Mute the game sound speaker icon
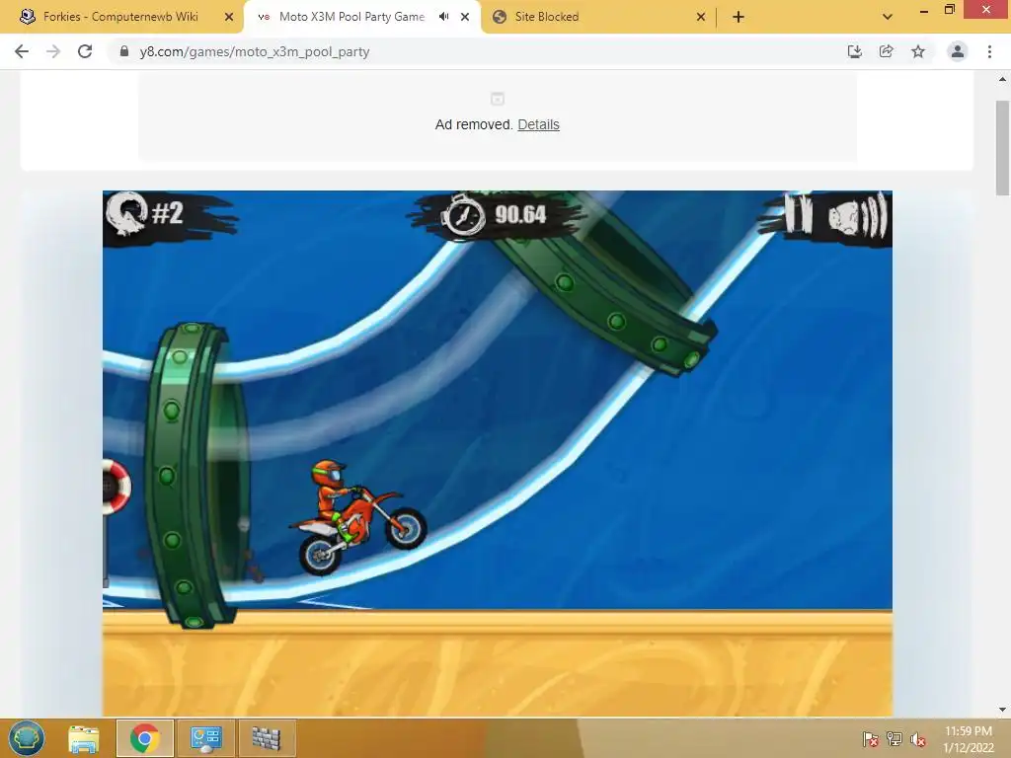The width and height of the screenshot is (1011, 758). tap(858, 214)
